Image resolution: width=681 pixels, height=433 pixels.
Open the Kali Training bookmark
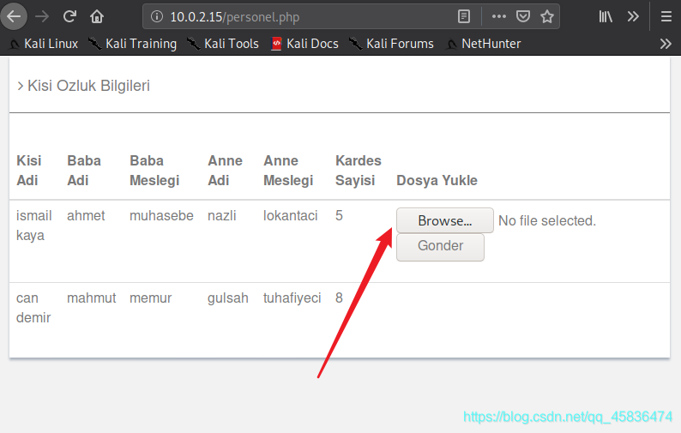(x=132, y=44)
